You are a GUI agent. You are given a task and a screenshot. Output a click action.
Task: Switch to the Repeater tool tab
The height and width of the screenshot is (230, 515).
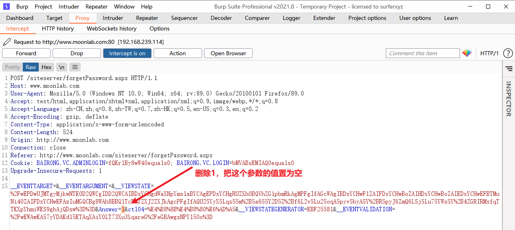(147, 18)
